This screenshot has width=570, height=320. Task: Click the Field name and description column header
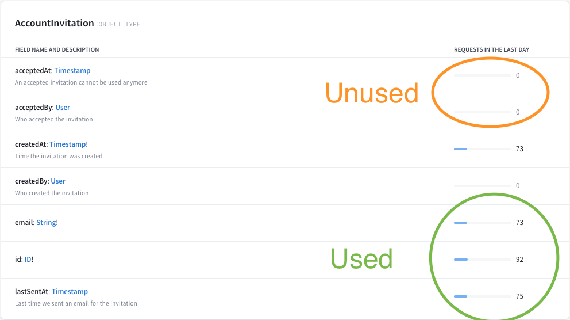(x=57, y=50)
